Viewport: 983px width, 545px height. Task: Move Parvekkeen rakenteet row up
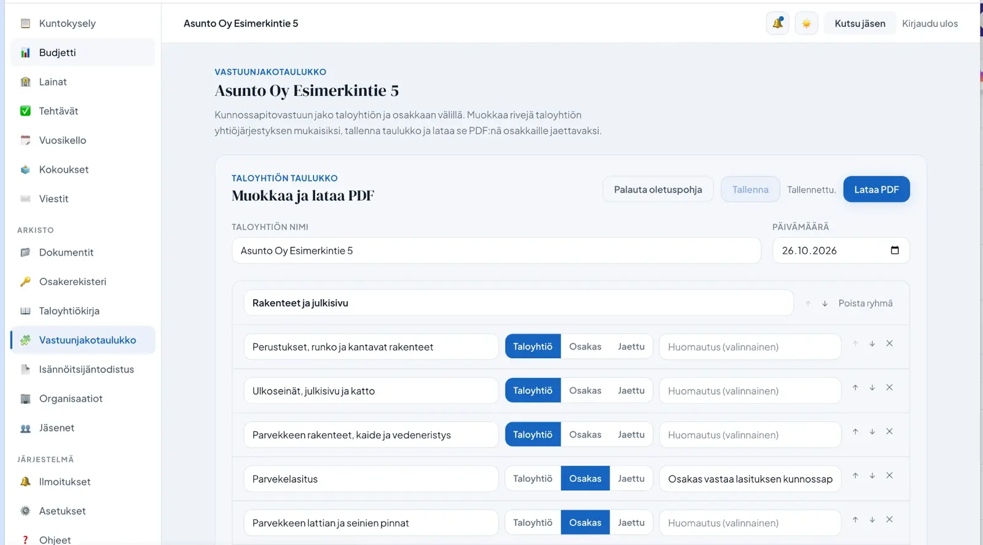point(855,431)
